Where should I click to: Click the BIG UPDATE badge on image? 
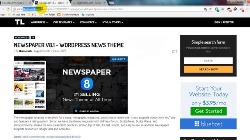(x=119, y=59)
